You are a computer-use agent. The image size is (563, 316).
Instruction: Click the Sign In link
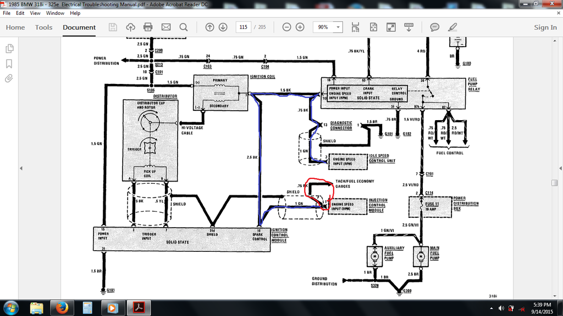(545, 27)
